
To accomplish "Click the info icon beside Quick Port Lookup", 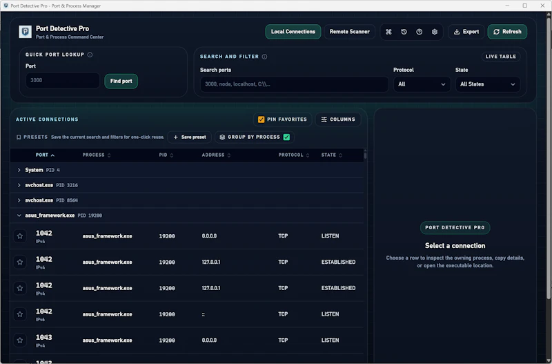I will point(90,55).
